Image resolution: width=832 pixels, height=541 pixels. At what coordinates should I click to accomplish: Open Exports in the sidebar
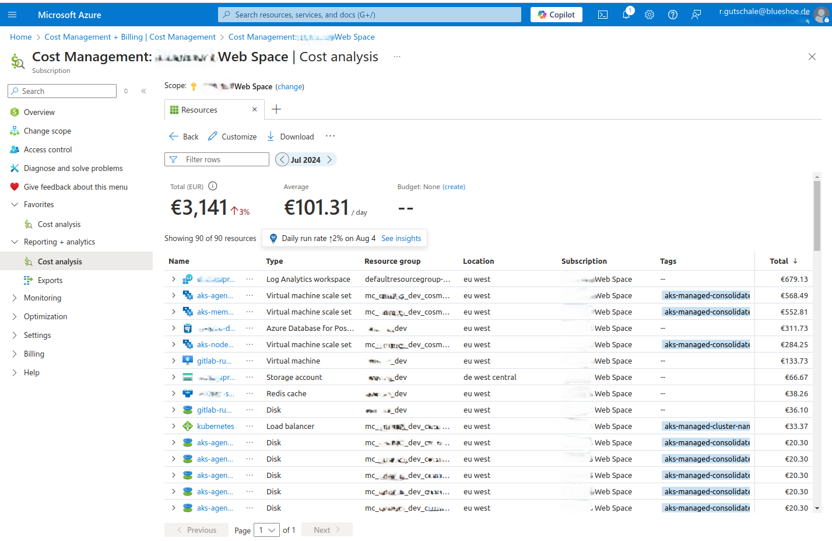click(x=50, y=280)
